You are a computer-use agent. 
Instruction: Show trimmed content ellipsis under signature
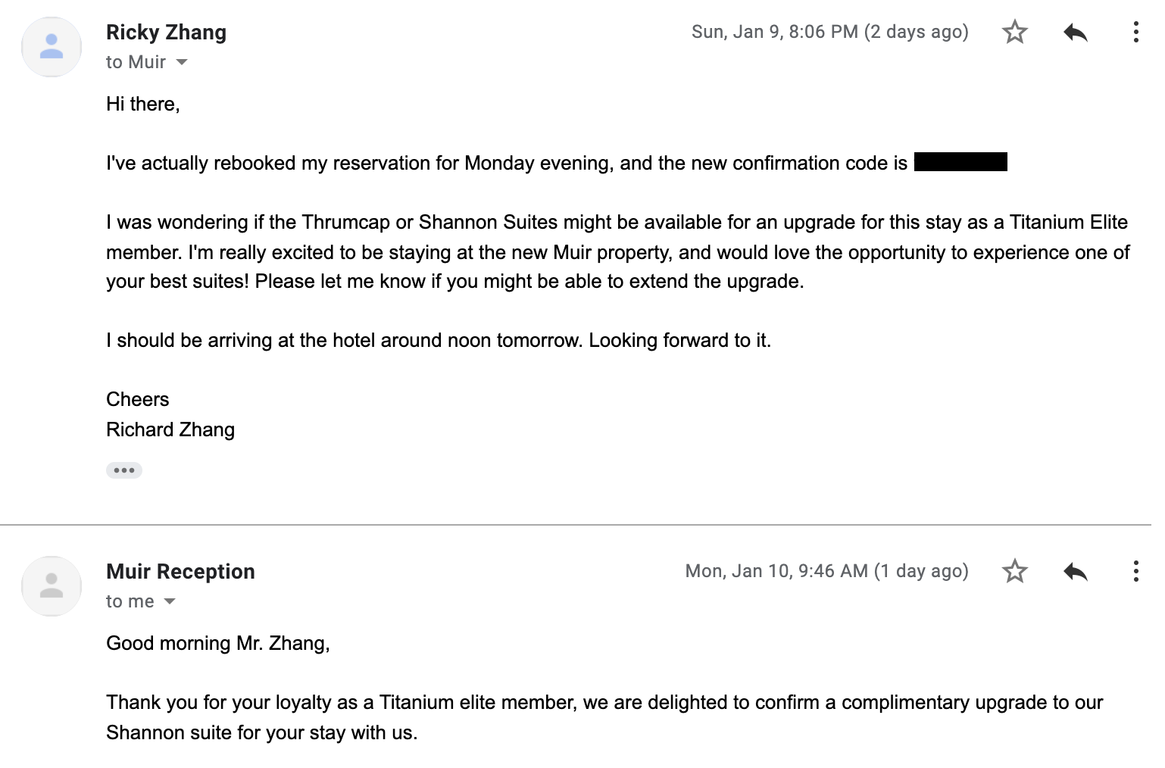(x=124, y=470)
